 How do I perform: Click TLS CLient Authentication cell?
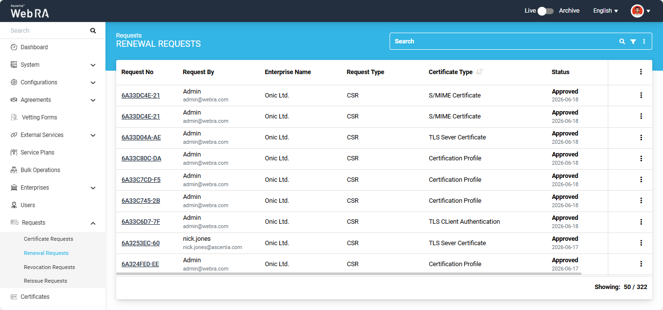(x=464, y=222)
